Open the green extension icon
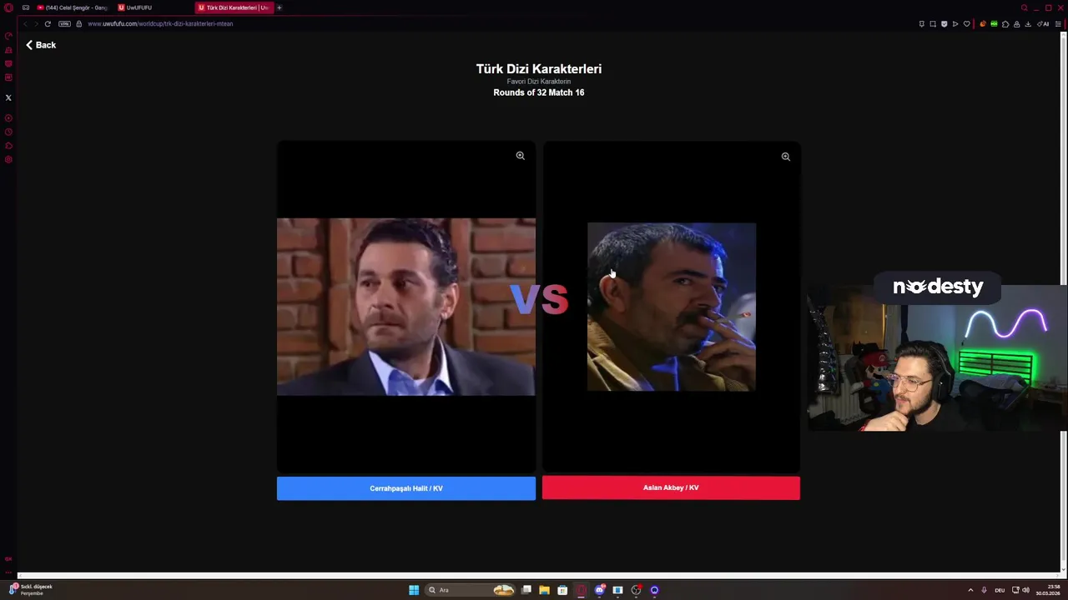1068x600 pixels. tap(995, 24)
